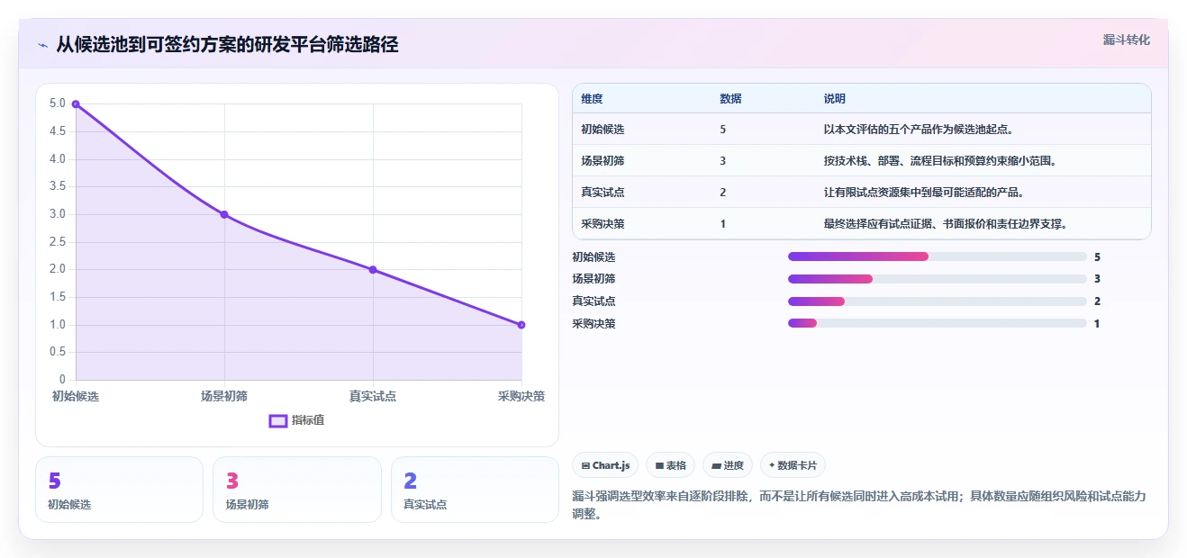Click the 说明 column header

coord(835,99)
